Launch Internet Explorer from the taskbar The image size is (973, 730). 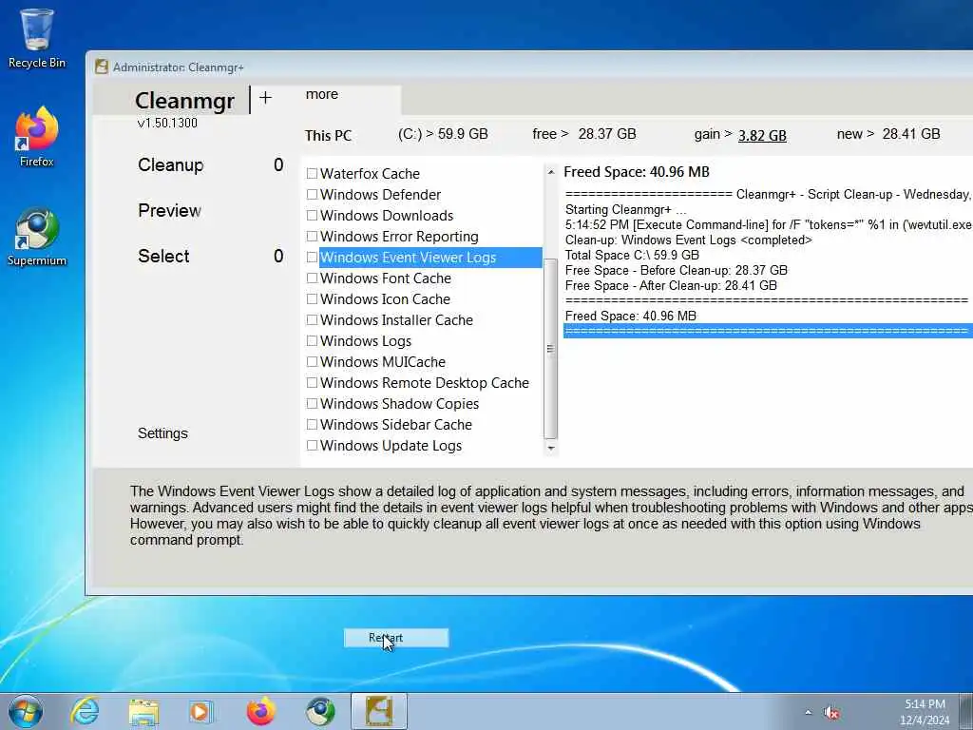(85, 711)
